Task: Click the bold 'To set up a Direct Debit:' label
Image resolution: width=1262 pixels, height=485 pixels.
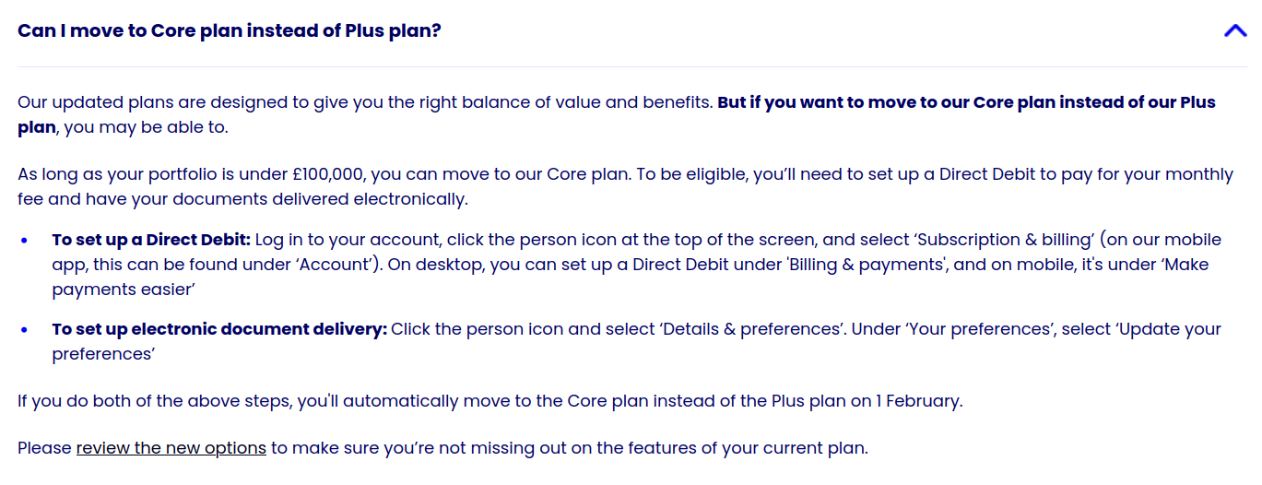Action: click(151, 240)
